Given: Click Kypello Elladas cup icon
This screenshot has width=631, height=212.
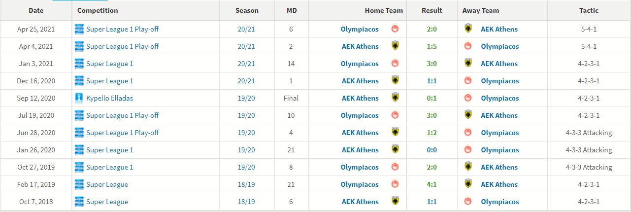Looking at the screenshot, I should click(x=79, y=98).
